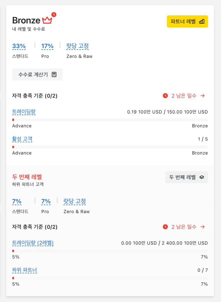The image size is (221, 302).
Task: Click the first 랏당 고정 link under Bronze
Action: coord(78,46)
